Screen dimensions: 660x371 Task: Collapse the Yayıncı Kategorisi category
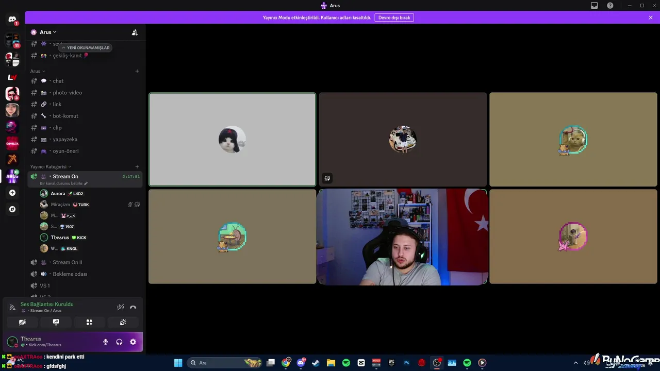click(x=51, y=166)
